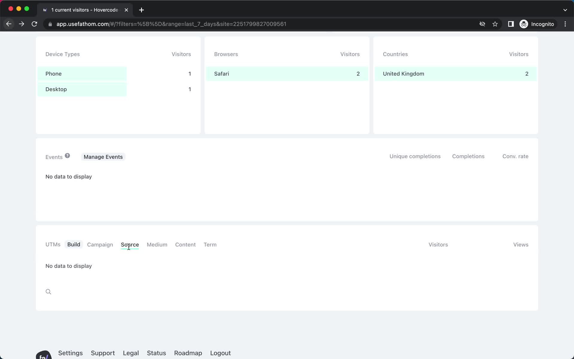The width and height of the screenshot is (574, 359).
Task: Expand the tab search chevron
Action: click(565, 10)
